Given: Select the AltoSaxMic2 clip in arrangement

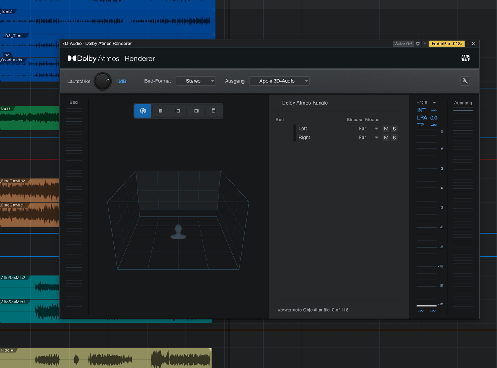Looking at the screenshot, I should (30, 287).
